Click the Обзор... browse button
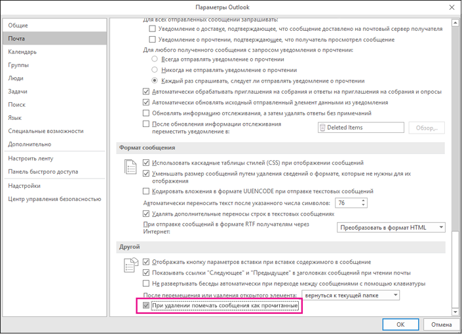Image resolution: width=462 pixels, height=334 pixels. pyautogui.click(x=427, y=128)
